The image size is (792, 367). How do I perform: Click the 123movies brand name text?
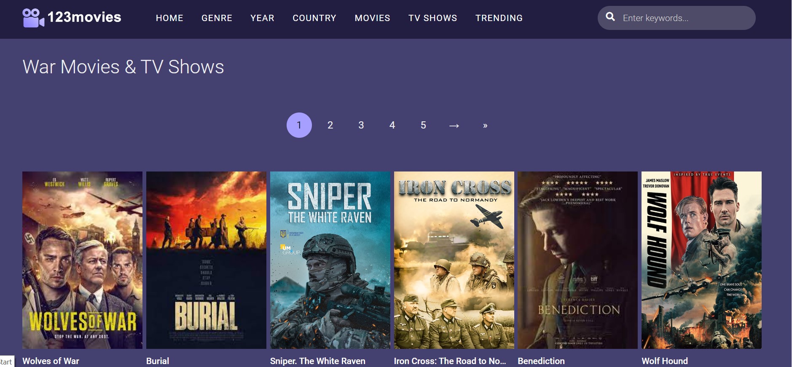tap(84, 17)
